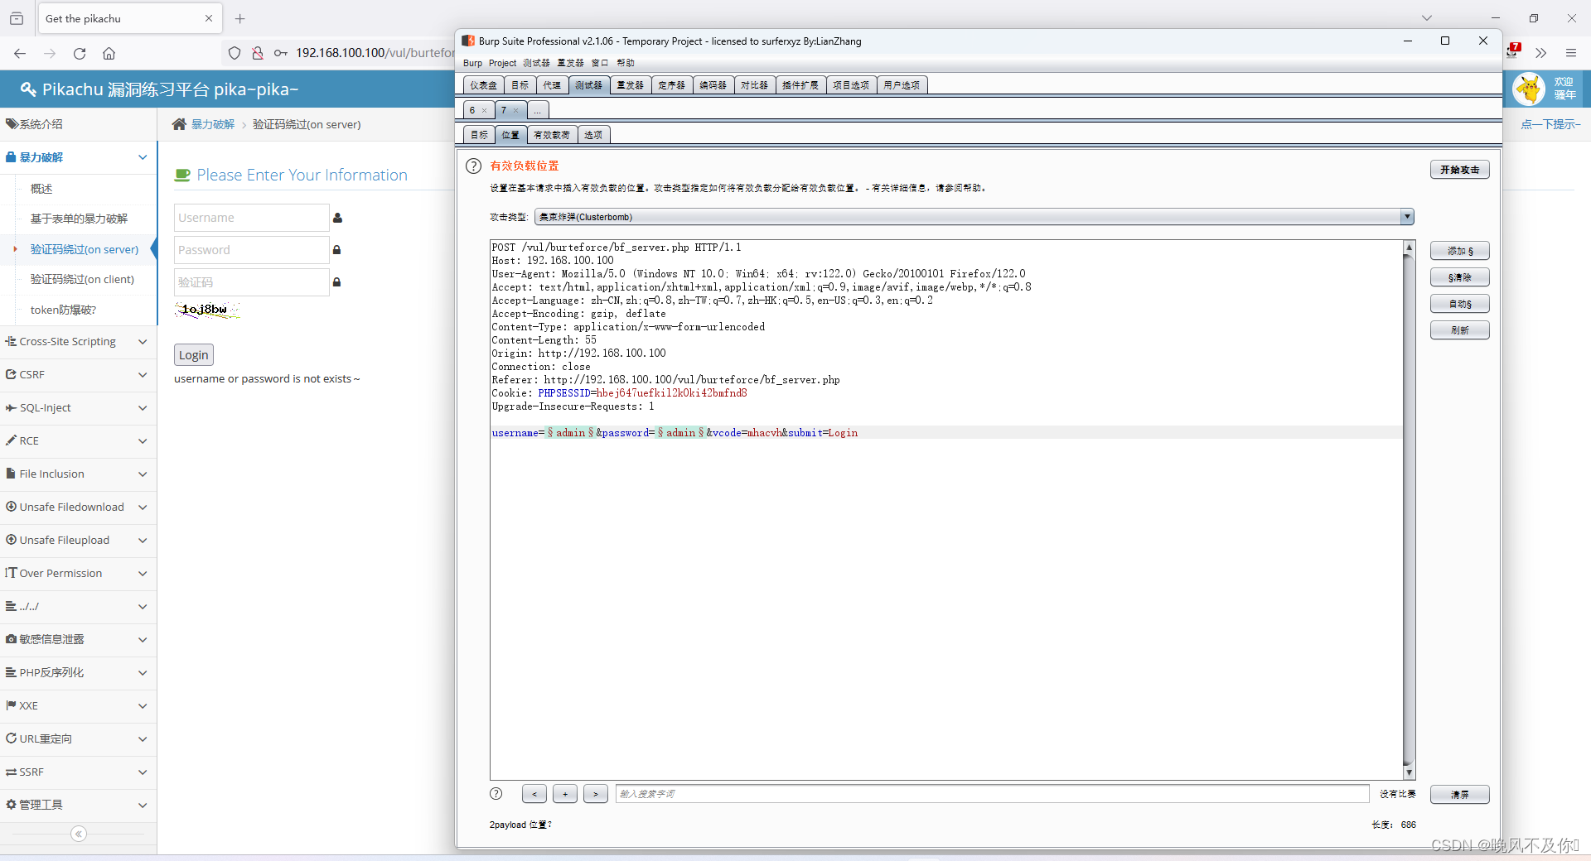Screen dimensions: 1591x861
Task: Click the Login button on the Pikachu page
Action: point(194,355)
